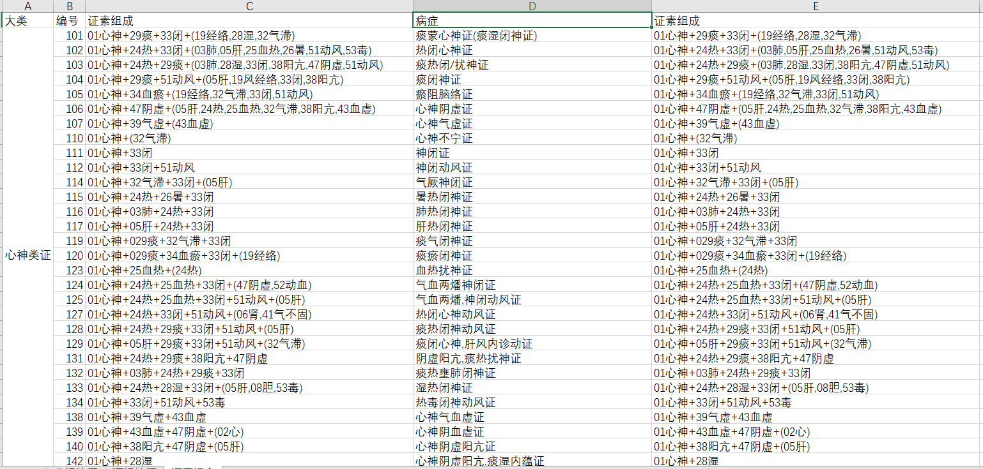
Task: Select column A header
Action: pos(27,6)
